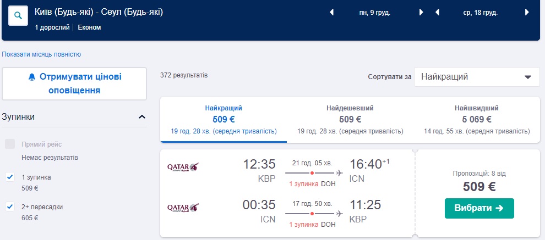Go to previous return date arrow
This screenshot has height=240, width=545.
coord(437,12)
